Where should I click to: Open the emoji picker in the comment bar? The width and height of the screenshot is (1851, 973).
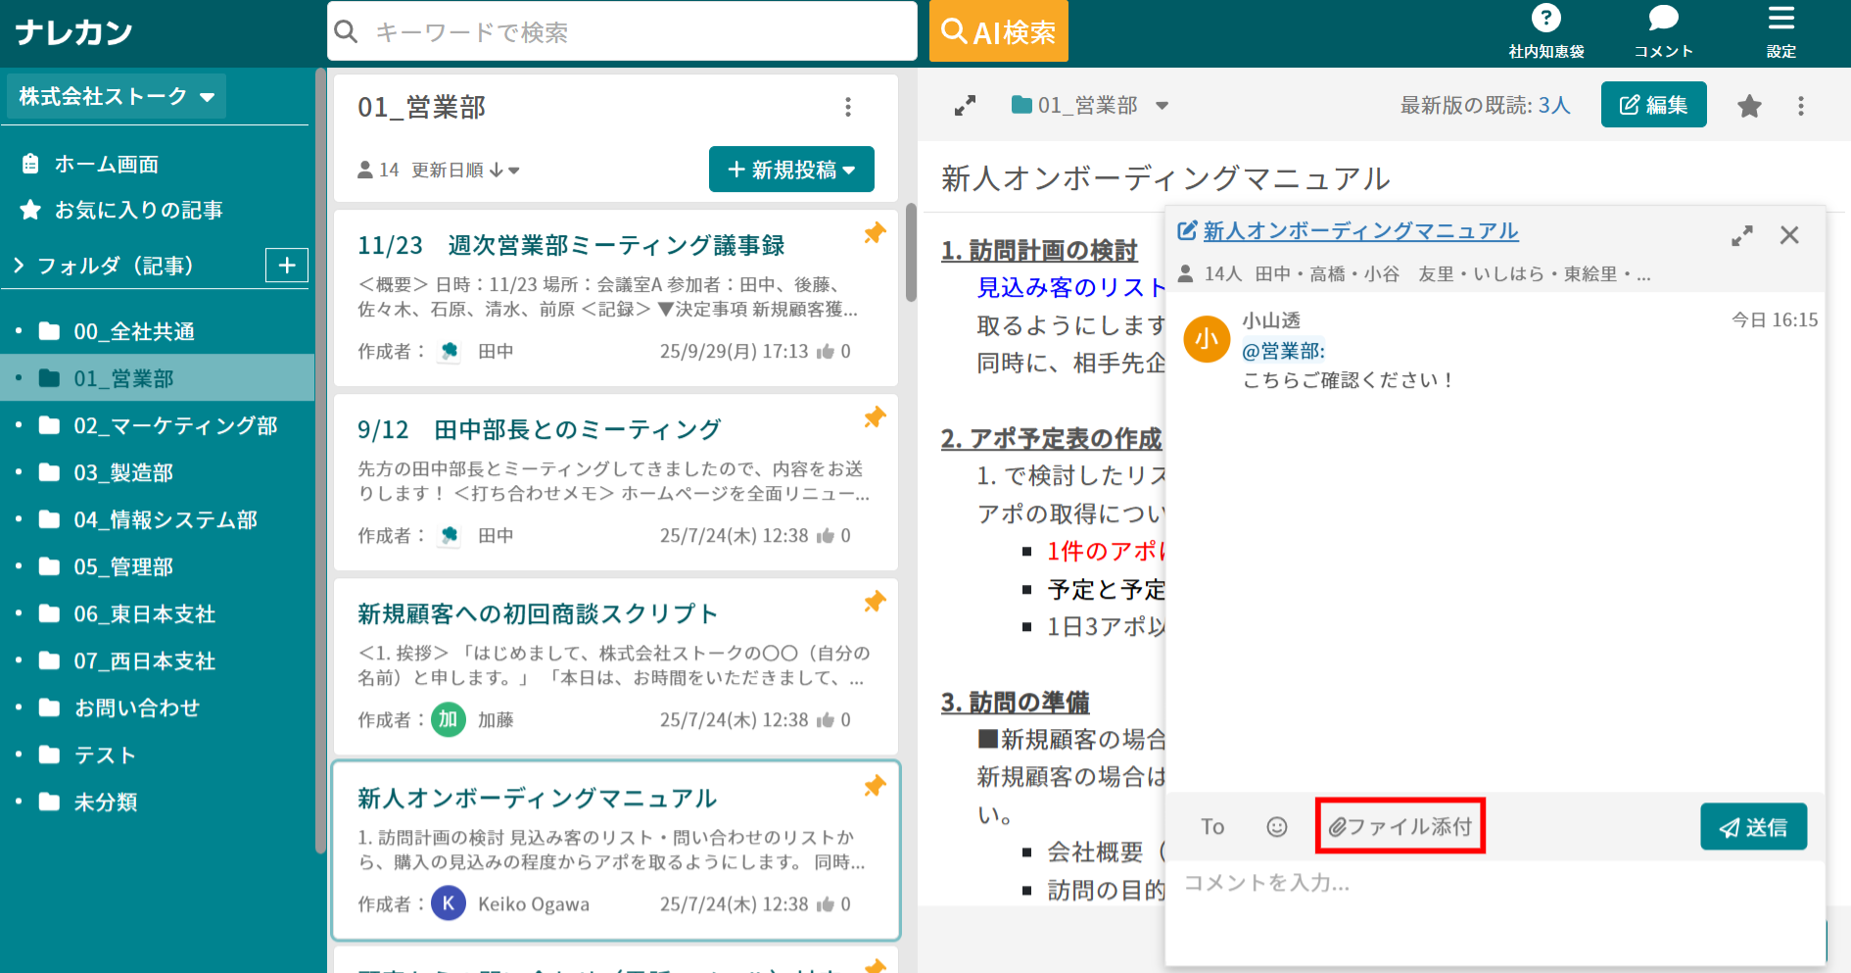1276,826
